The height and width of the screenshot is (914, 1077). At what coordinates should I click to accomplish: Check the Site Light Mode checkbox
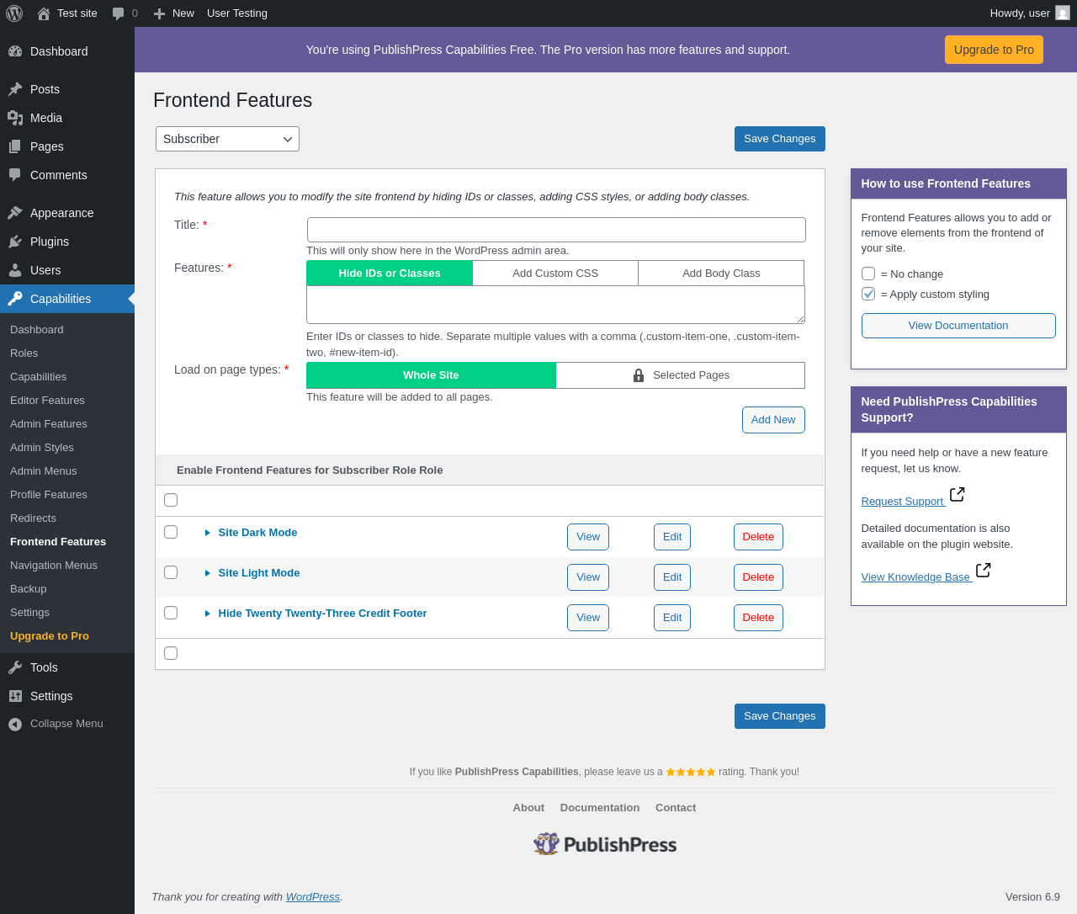171,572
